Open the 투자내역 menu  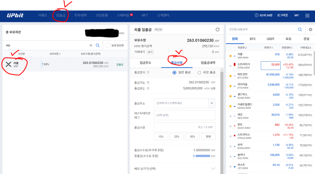pyautogui.click(x=81, y=15)
